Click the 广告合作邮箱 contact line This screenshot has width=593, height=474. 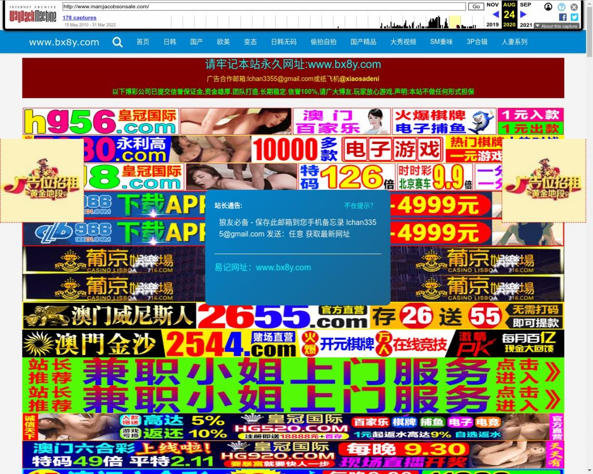click(x=293, y=78)
